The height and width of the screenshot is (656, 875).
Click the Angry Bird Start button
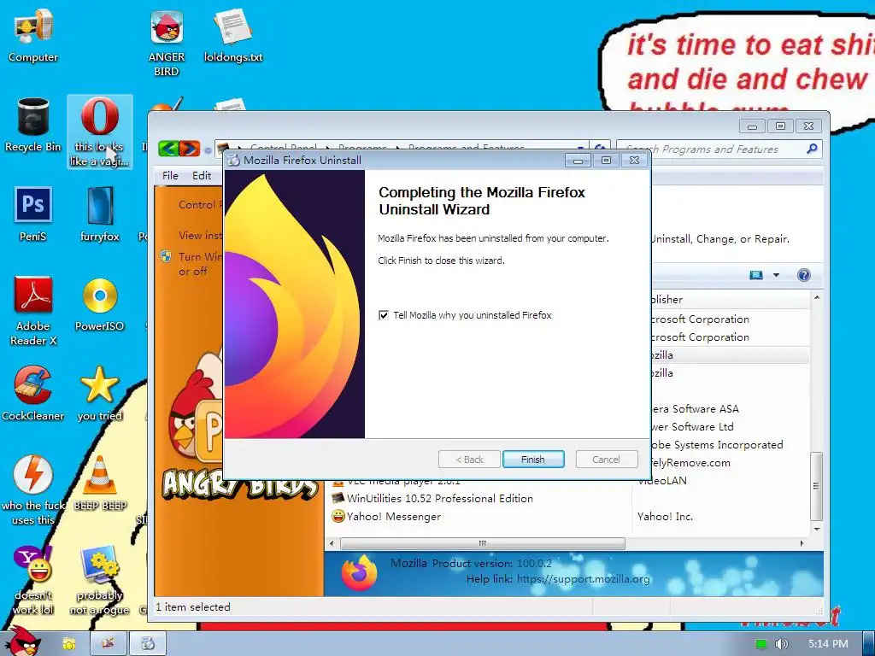[23, 641]
